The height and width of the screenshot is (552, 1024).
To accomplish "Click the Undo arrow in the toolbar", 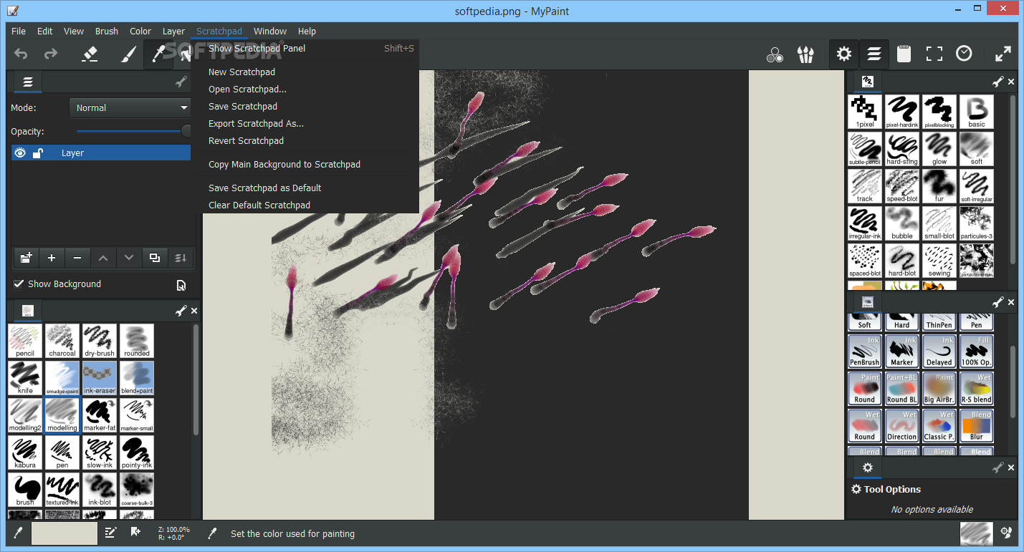I will pos(21,54).
